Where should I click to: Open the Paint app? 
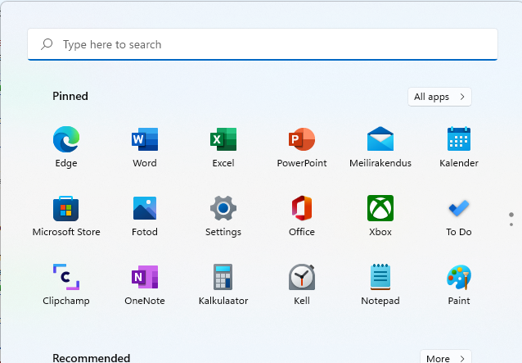point(459,284)
